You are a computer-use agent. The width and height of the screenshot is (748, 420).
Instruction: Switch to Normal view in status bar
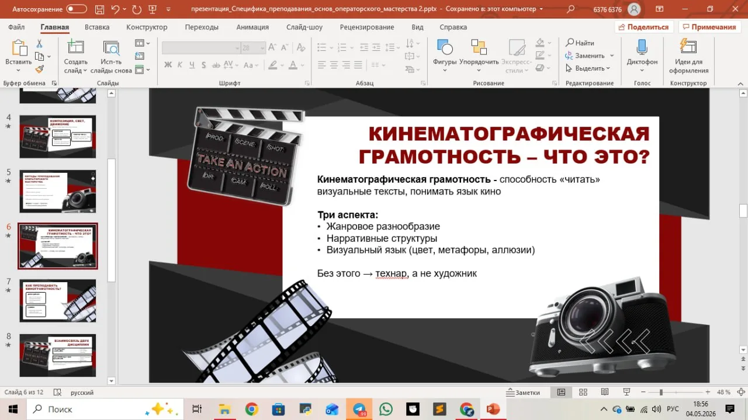pos(561,392)
